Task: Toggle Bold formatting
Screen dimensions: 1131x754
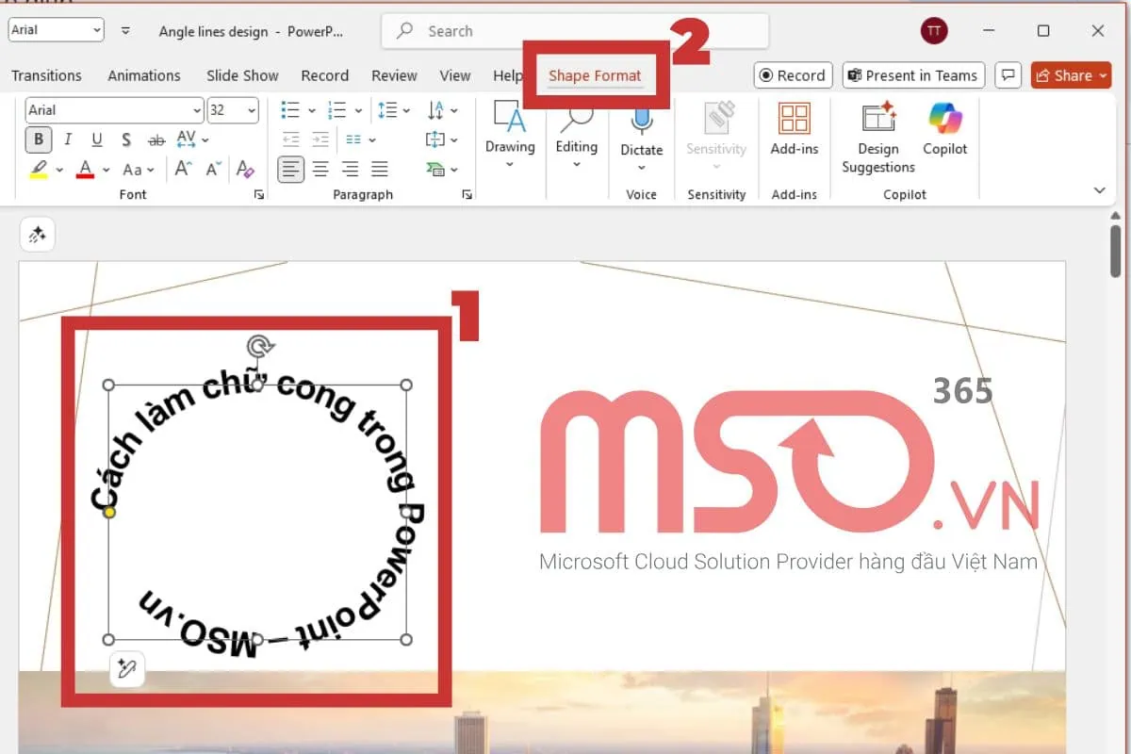Action: (39, 140)
